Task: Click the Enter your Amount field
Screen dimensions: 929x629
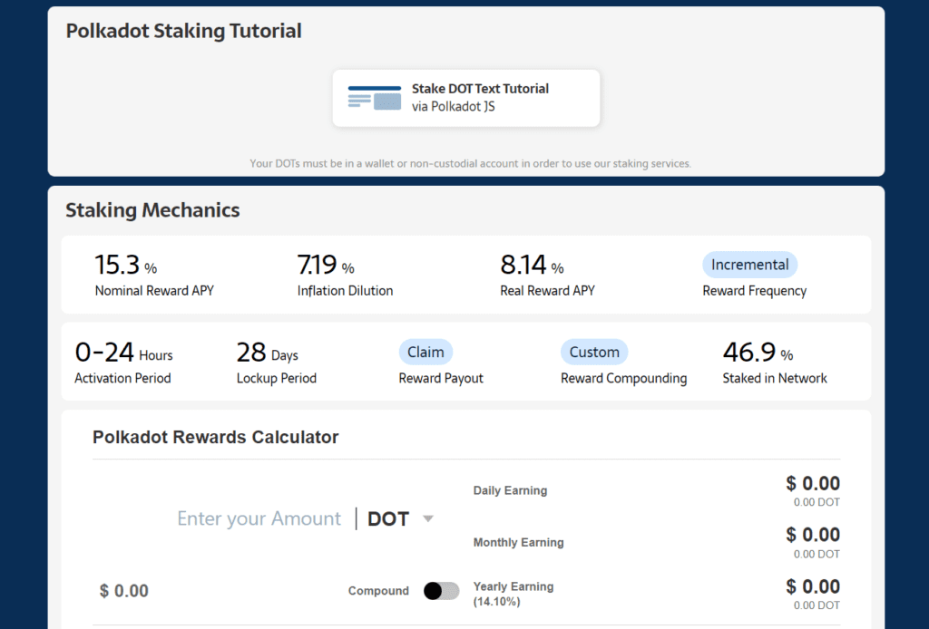Action: coord(259,519)
